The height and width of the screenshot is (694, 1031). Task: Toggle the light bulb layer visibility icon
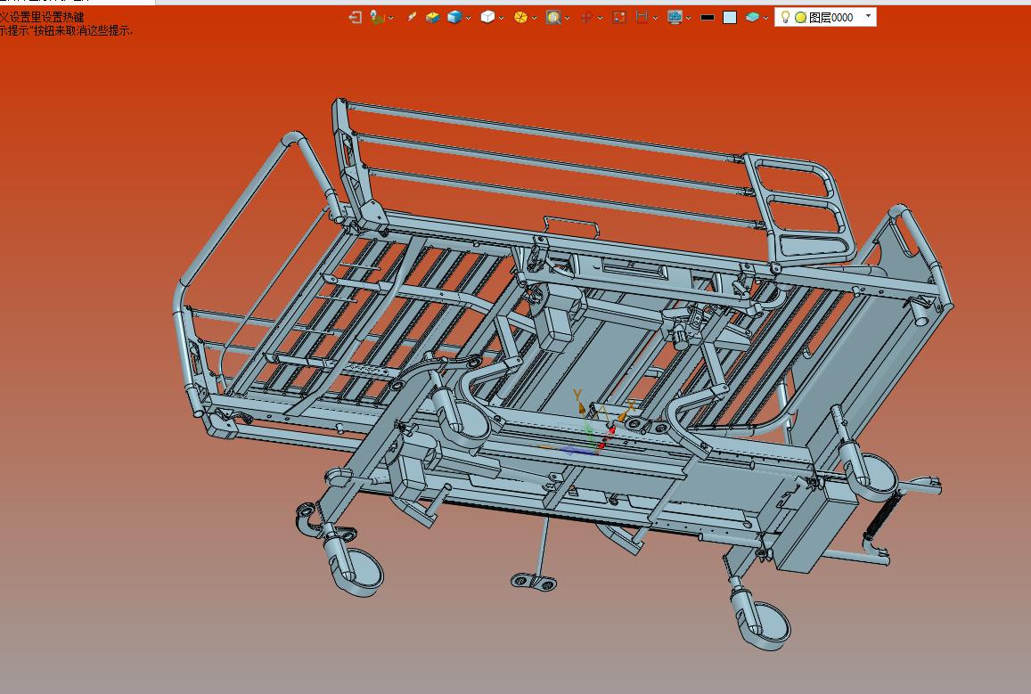[785, 17]
